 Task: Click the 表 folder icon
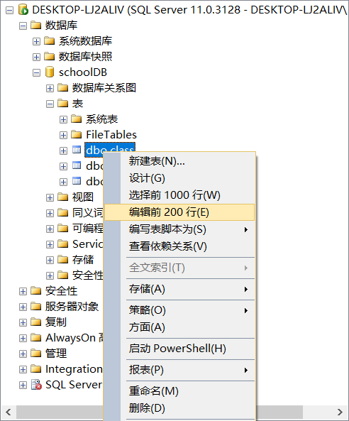click(x=62, y=104)
